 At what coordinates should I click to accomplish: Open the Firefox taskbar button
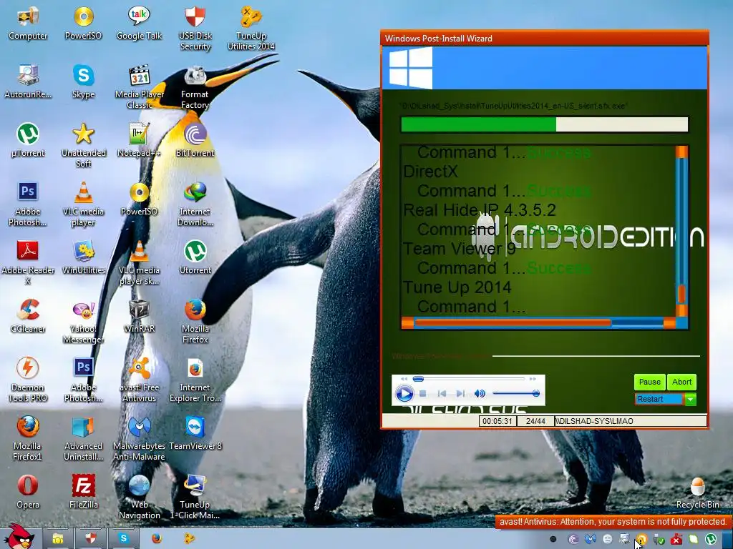157,539
